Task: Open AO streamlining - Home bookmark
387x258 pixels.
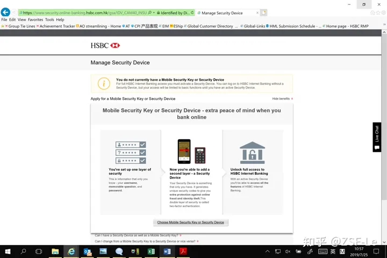Action: 98,26
